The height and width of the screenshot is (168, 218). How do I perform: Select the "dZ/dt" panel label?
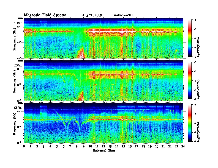[18, 108]
